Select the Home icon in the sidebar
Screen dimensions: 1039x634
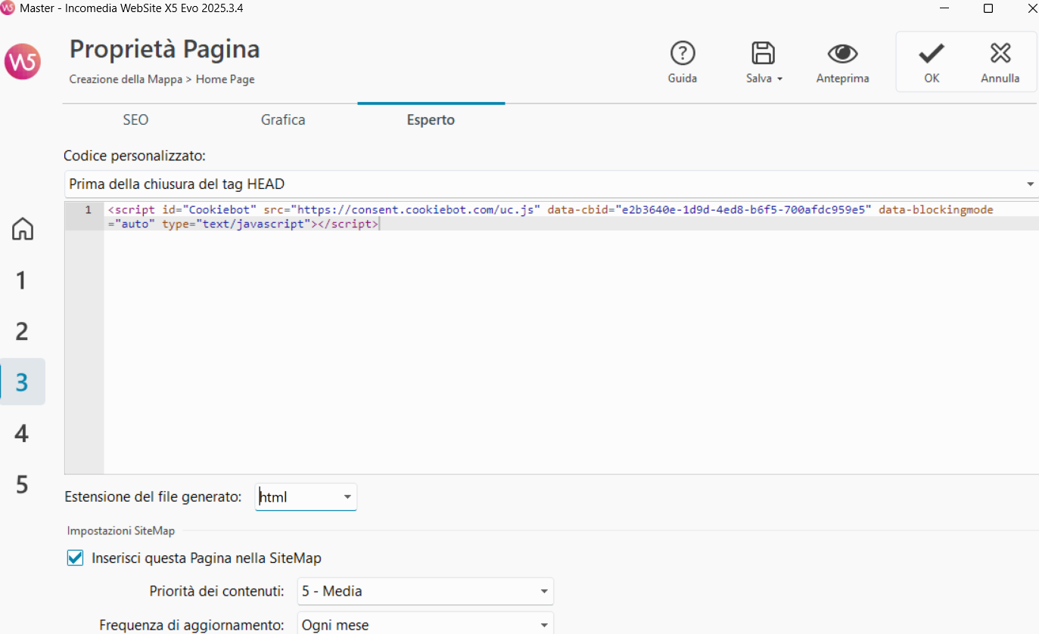coord(22,229)
